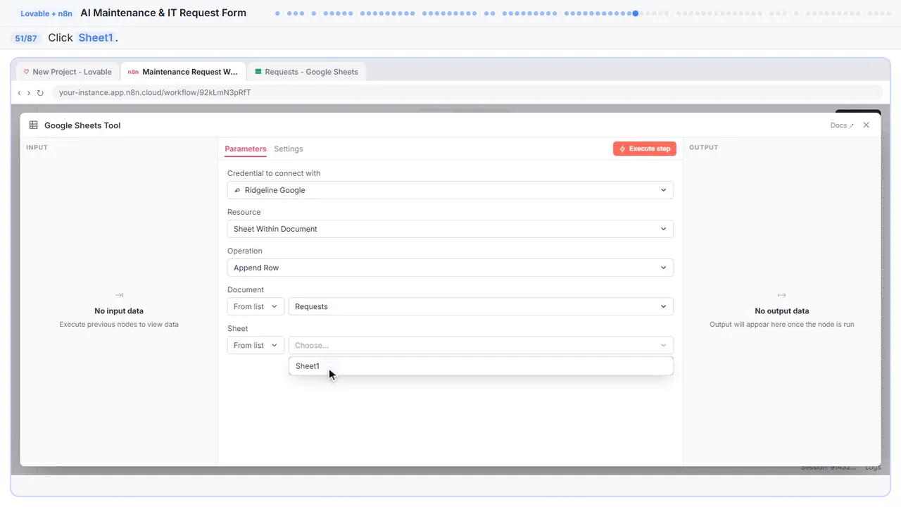Switch to the Settings tab

click(x=289, y=149)
